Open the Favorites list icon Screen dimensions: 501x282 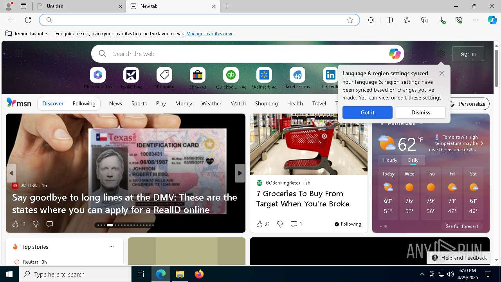pyautogui.click(x=407, y=20)
